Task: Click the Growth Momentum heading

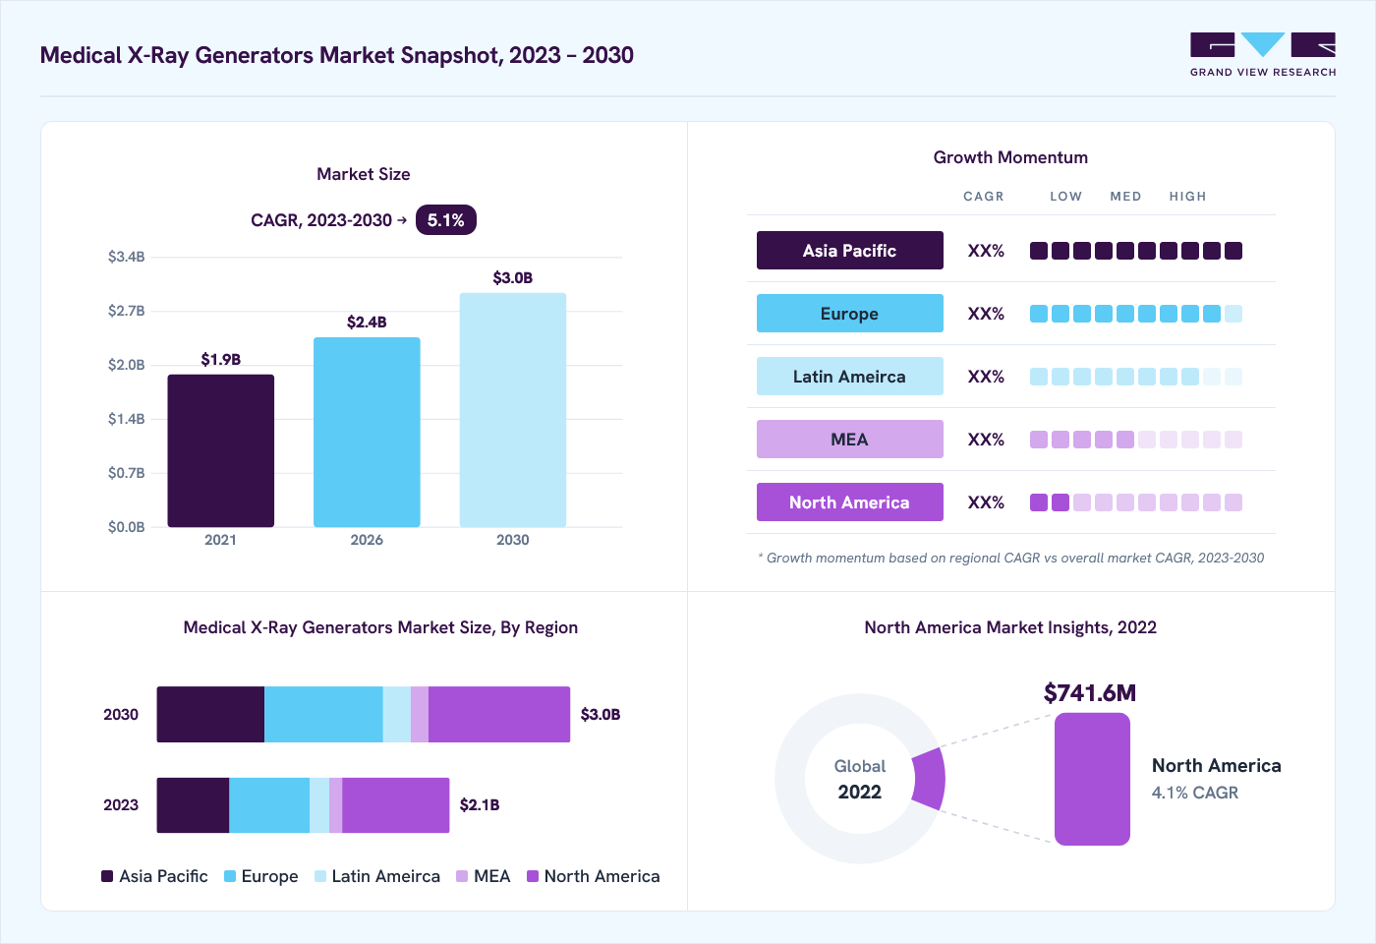Action: point(1010,157)
